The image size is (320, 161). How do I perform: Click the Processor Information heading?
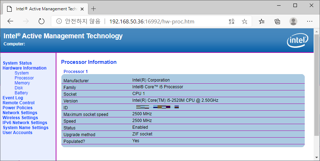point(89,62)
